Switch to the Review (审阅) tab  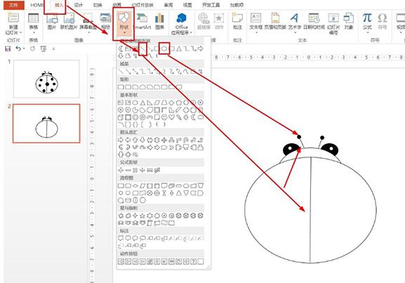click(168, 5)
